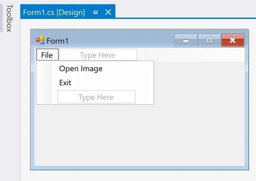Viewport: 256px width, 181px height.
Task: Click Form1's red close button
Action: [x=233, y=40]
